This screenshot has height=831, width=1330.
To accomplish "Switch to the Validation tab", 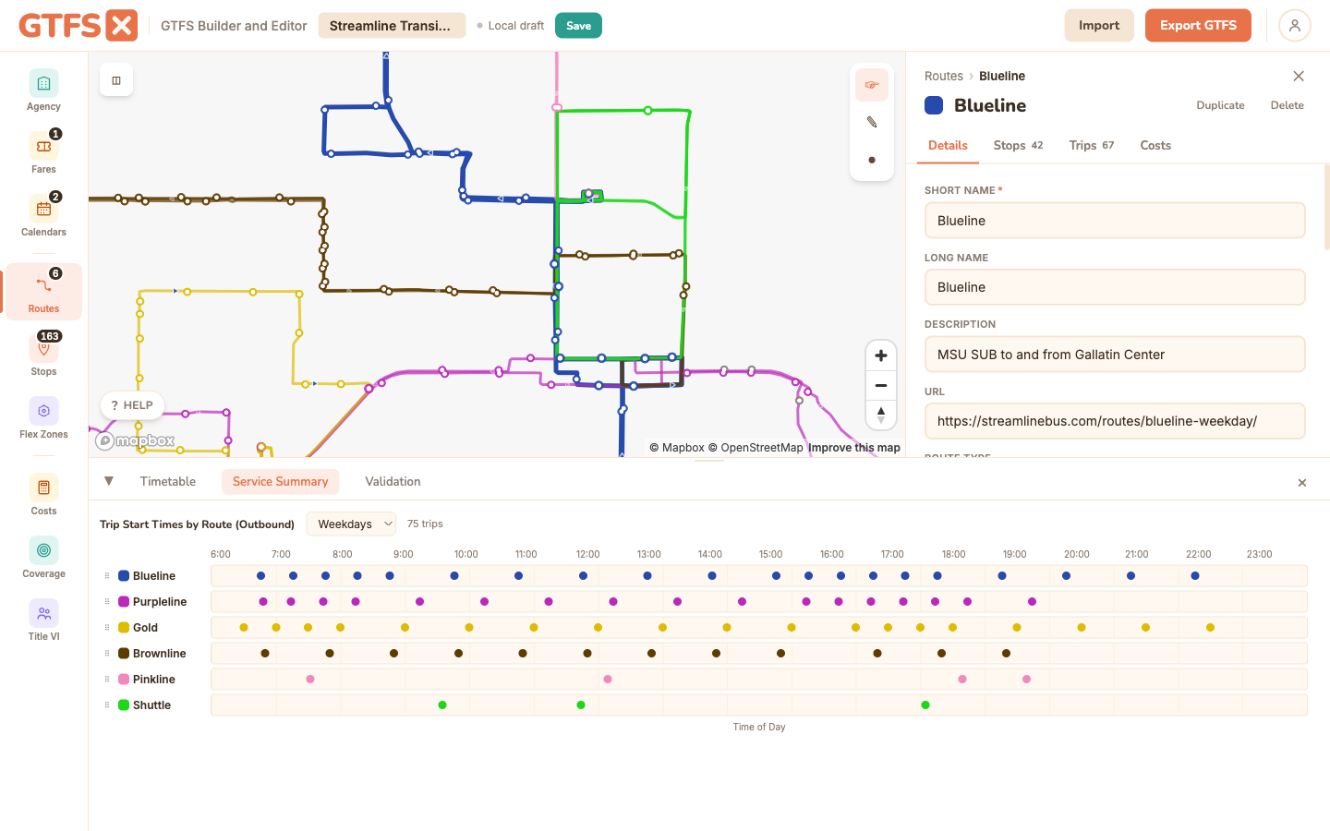I will tap(393, 481).
